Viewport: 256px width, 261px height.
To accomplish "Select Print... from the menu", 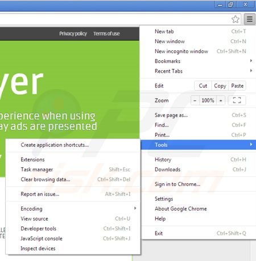I will click(198, 135).
